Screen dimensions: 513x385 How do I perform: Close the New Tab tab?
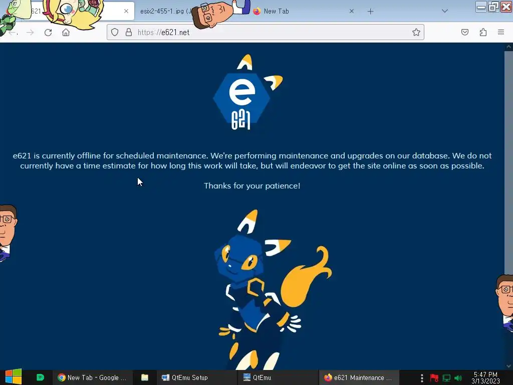pyautogui.click(x=351, y=11)
